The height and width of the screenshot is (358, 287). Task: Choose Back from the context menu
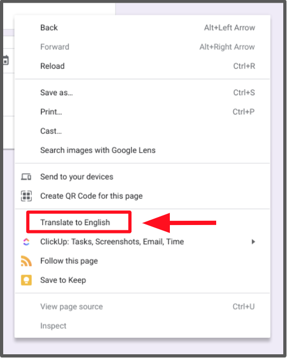(142, 28)
